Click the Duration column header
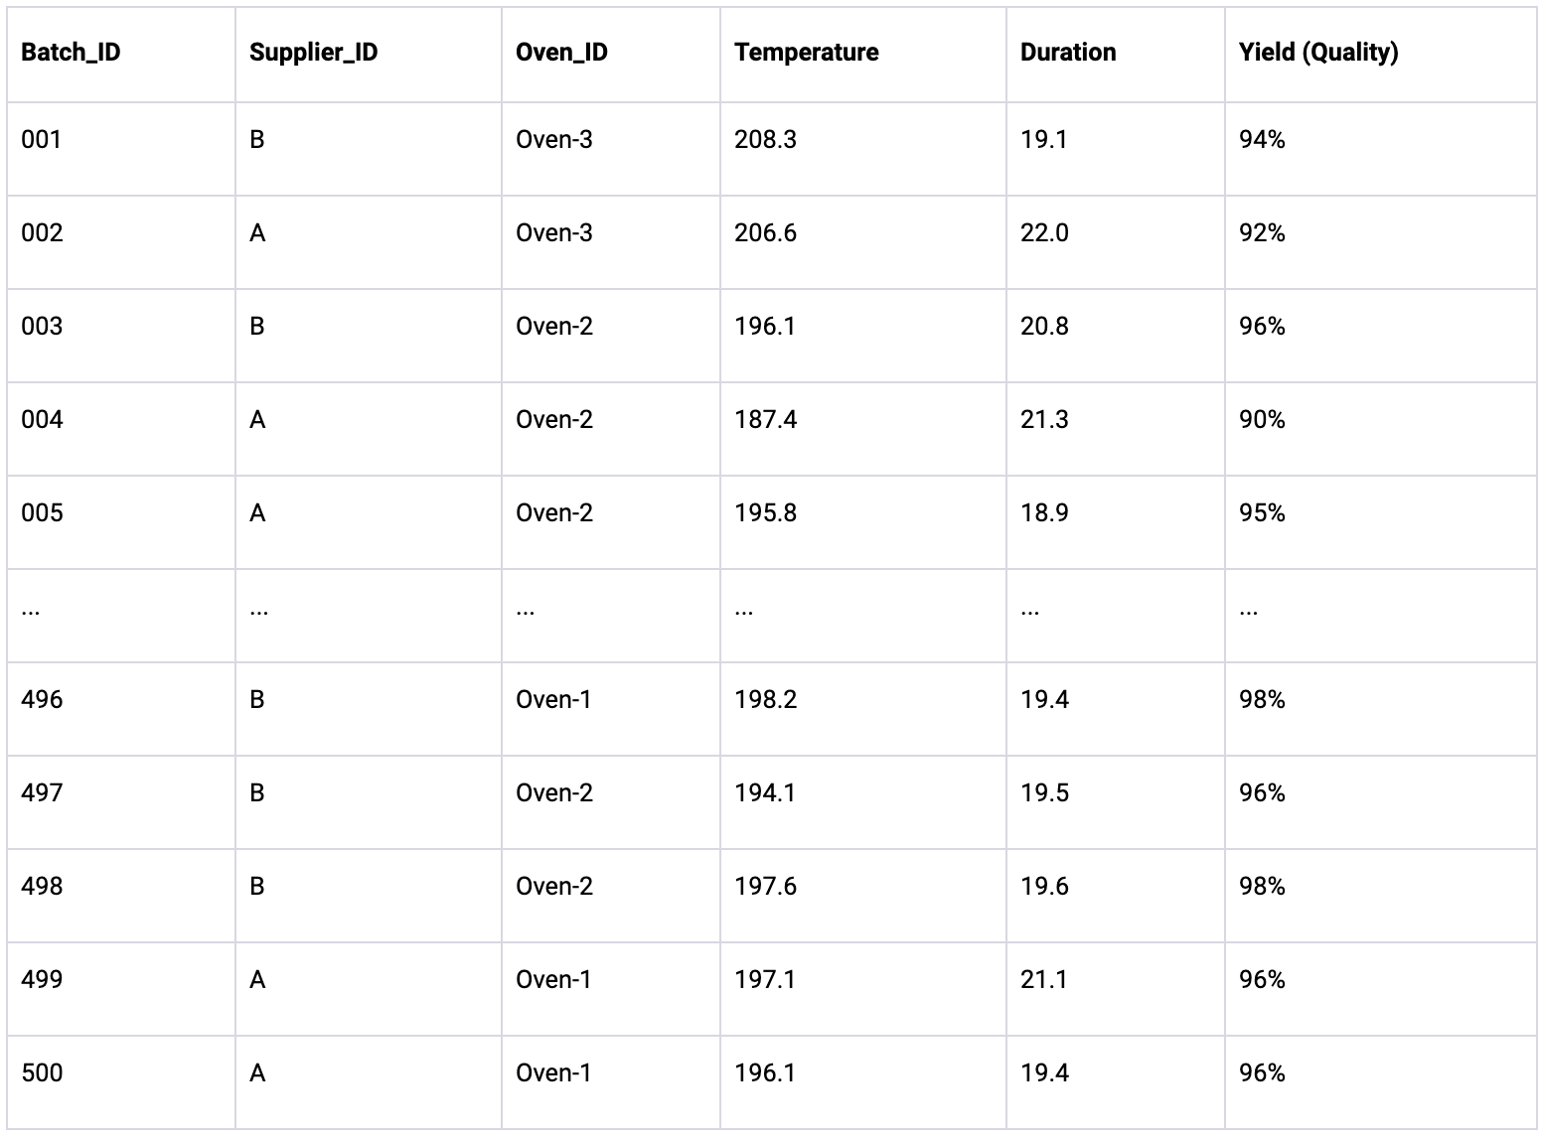Viewport: 1542px width, 1136px height. click(x=1068, y=53)
